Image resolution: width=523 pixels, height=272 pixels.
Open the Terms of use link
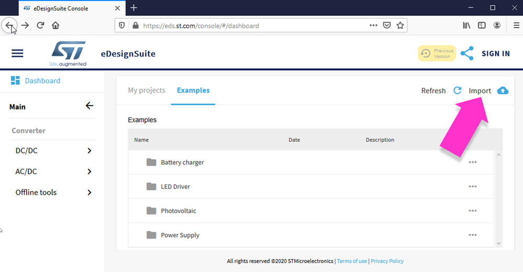(x=352, y=261)
